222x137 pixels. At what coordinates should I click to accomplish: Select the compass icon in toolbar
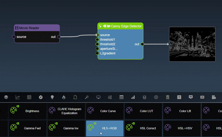[x=41, y=97]
